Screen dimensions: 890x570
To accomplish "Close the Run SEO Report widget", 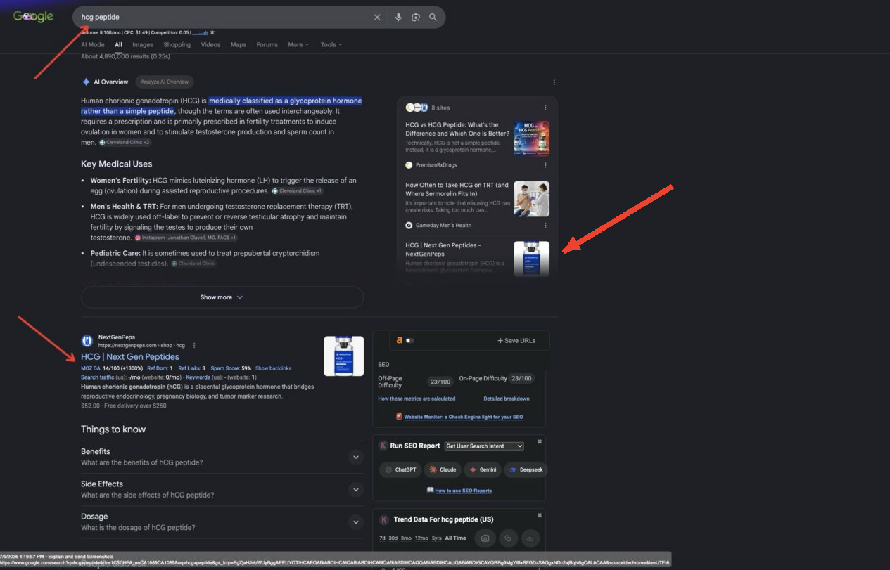I will [x=540, y=441].
